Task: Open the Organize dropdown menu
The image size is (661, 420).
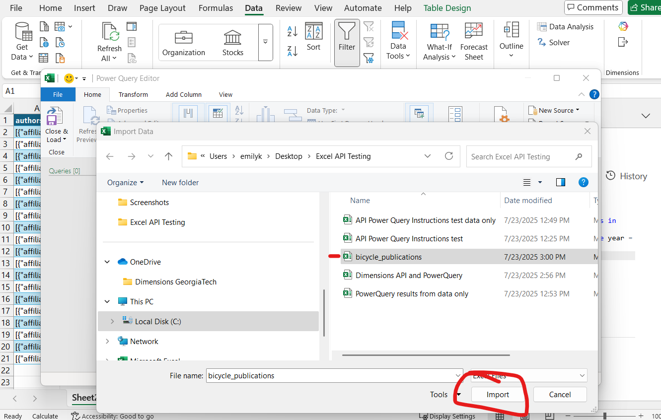Action: coord(126,183)
